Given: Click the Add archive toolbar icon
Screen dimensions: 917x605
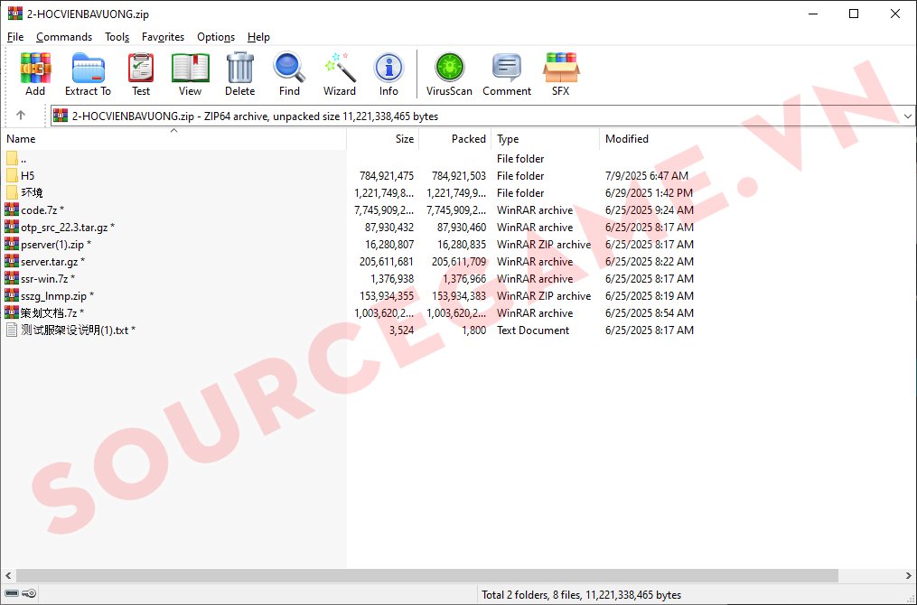Looking at the screenshot, I should pyautogui.click(x=35, y=73).
